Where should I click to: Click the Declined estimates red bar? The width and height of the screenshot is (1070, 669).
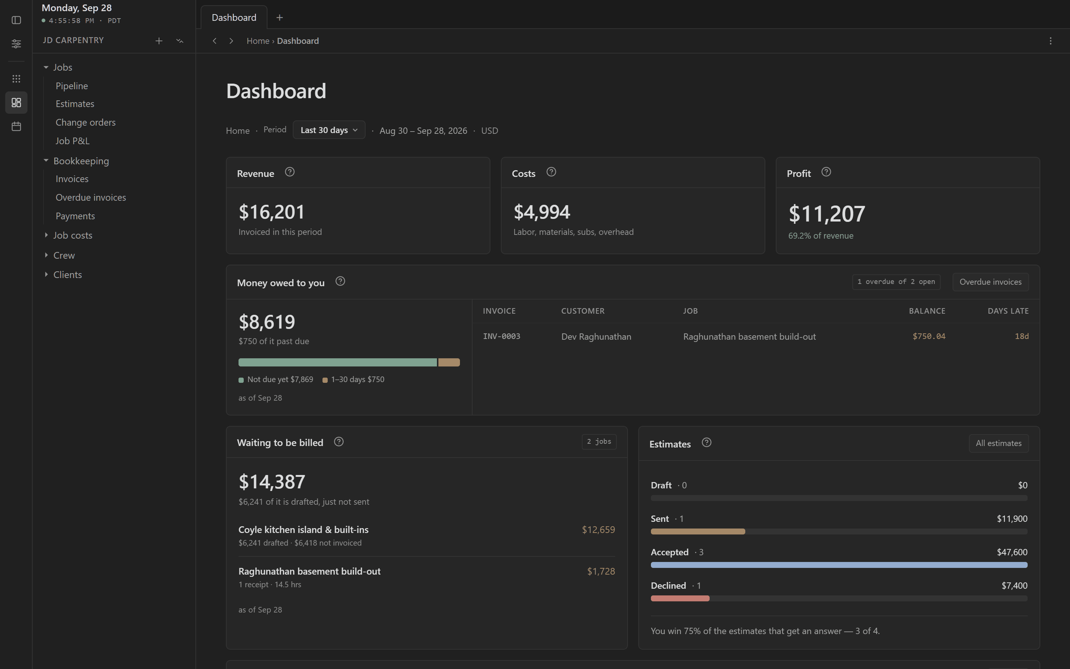pyautogui.click(x=680, y=598)
